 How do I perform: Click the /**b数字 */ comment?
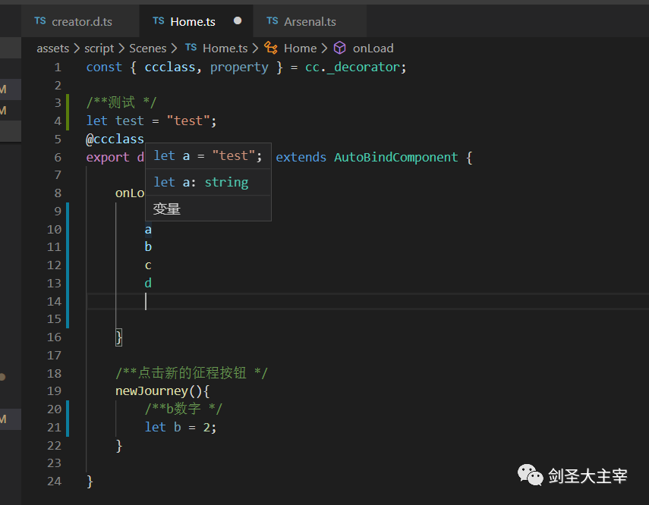pos(184,409)
